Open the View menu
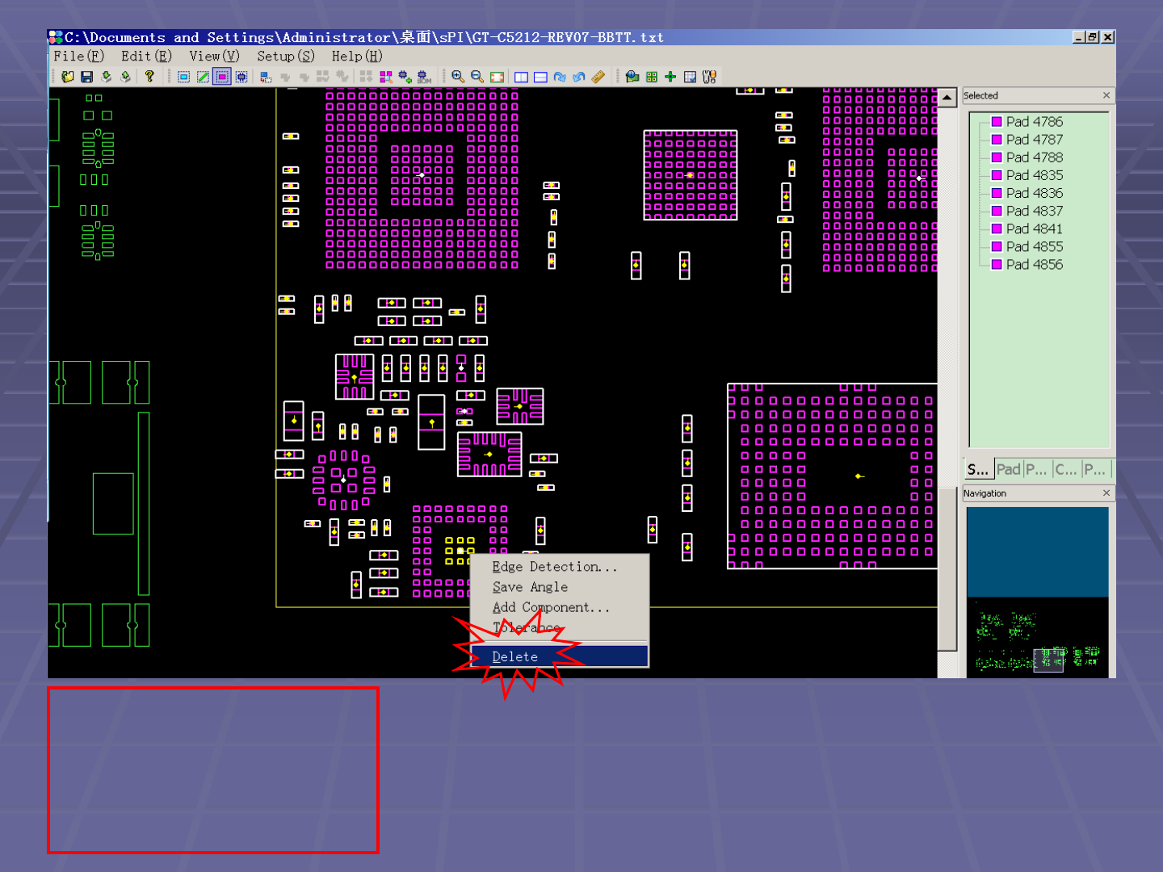The height and width of the screenshot is (872, 1163). pyautogui.click(x=214, y=57)
